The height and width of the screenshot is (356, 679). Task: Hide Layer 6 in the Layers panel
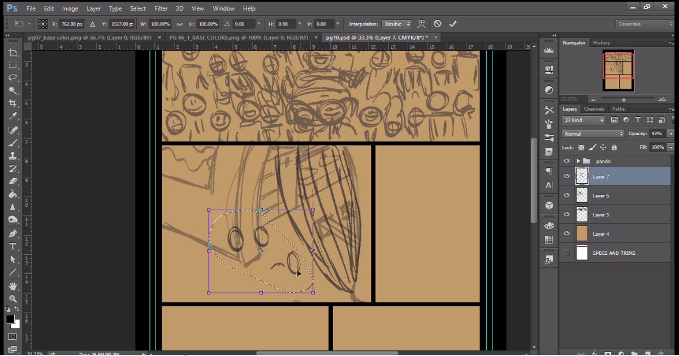click(566, 195)
